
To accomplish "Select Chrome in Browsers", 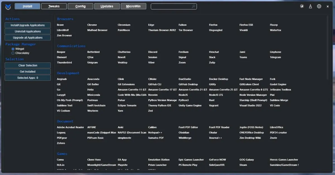I will (x=92, y=25).
